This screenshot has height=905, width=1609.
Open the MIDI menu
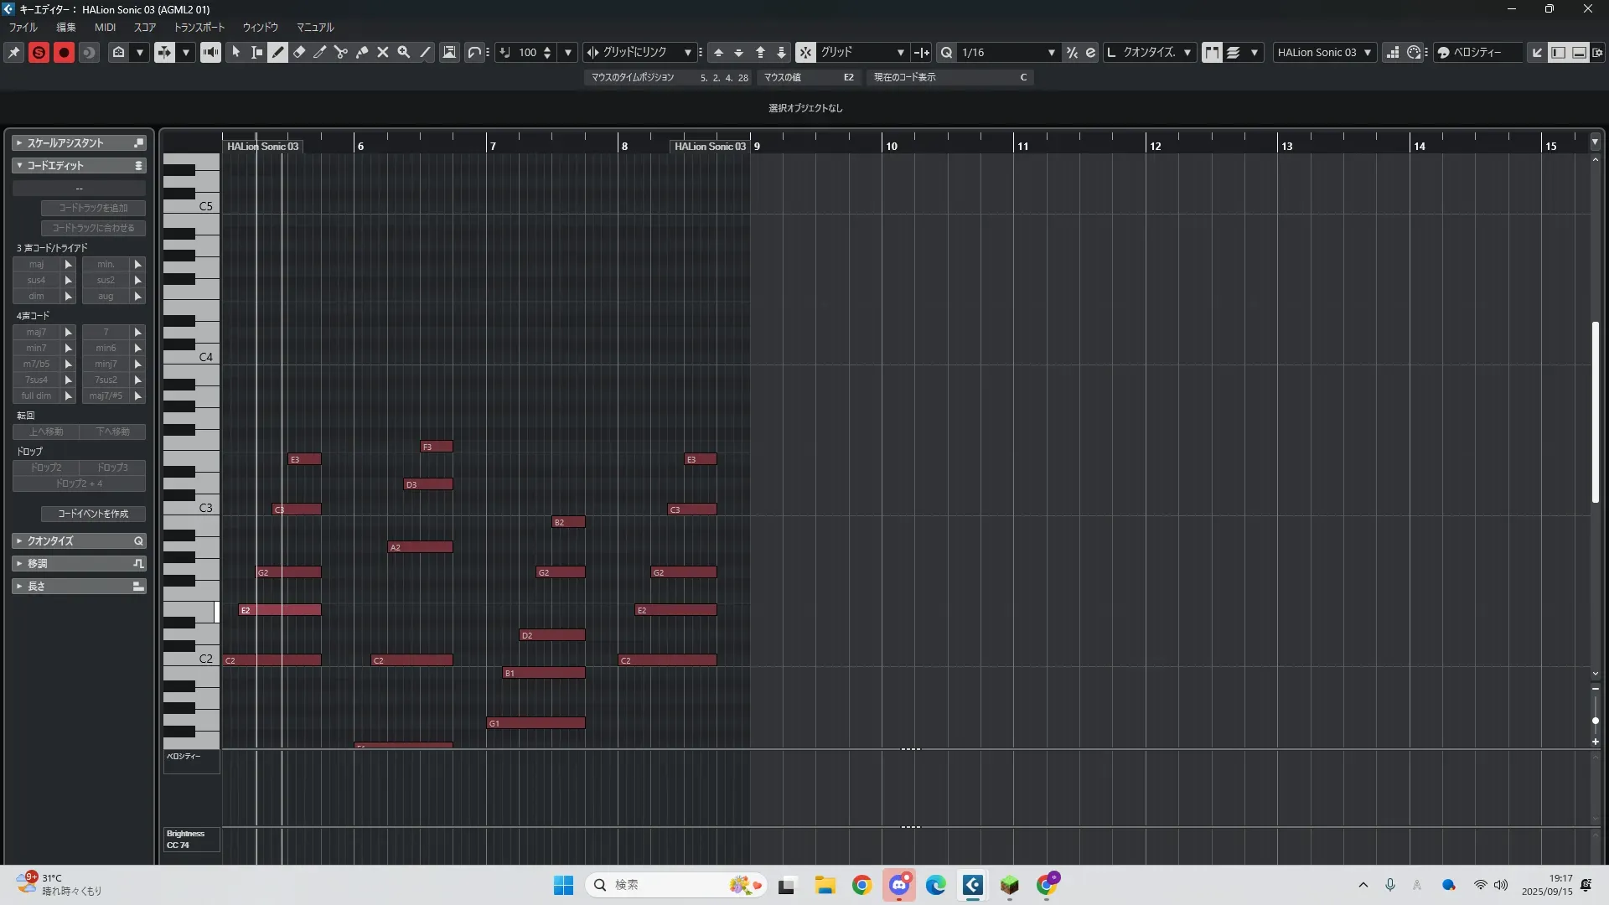coord(105,27)
